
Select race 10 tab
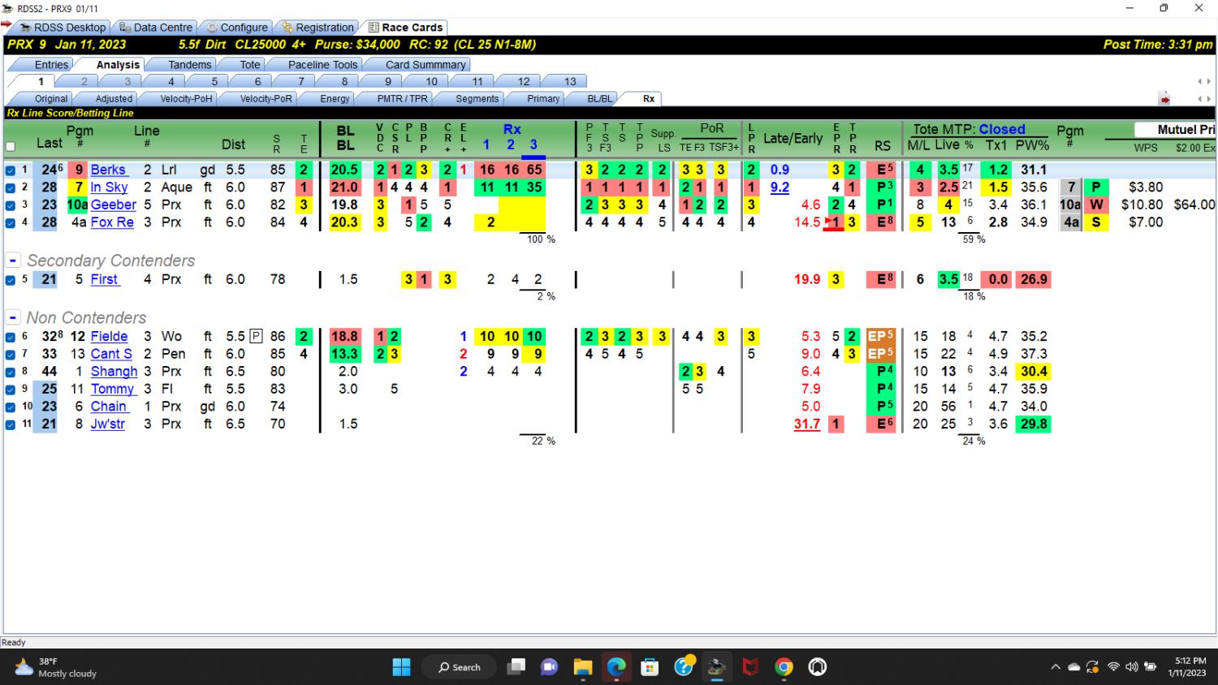[431, 81]
